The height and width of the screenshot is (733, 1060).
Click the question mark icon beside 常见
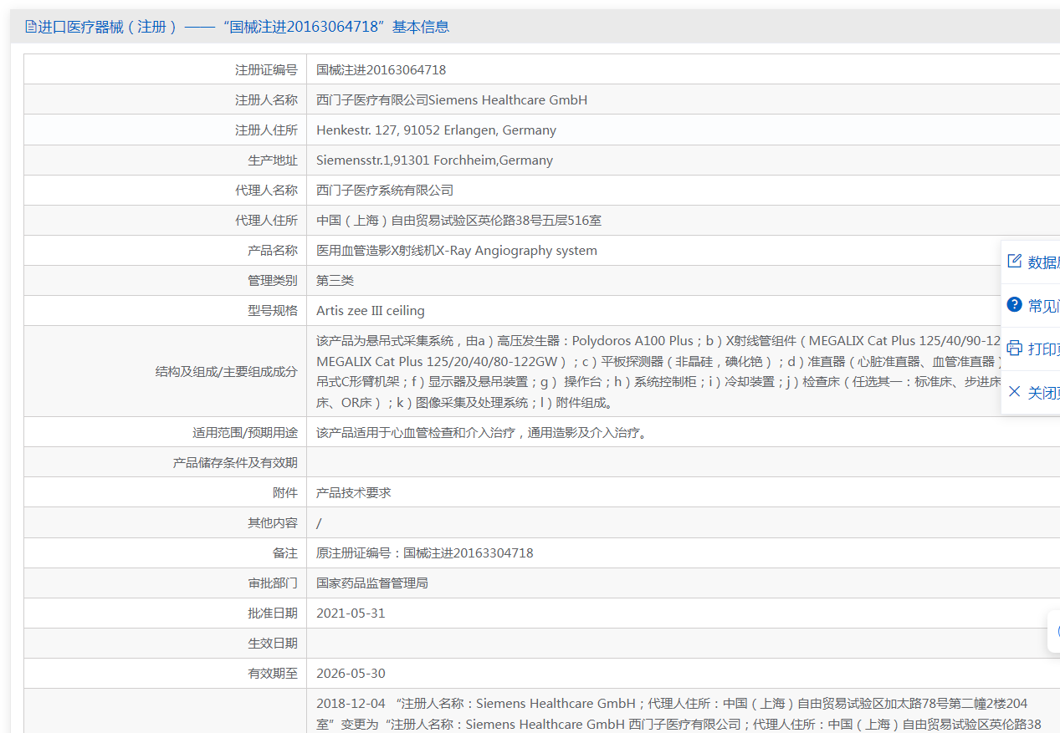1015,305
